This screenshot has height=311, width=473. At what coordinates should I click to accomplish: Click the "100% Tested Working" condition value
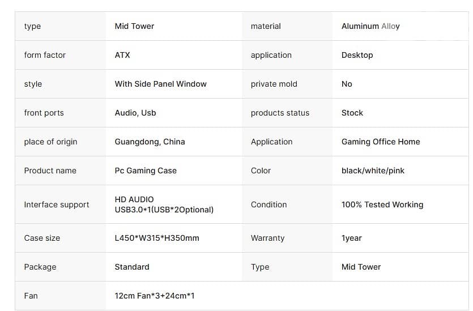pyautogui.click(x=382, y=205)
